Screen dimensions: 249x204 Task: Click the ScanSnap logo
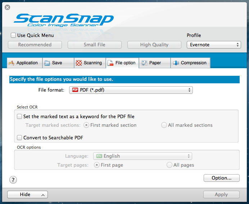(64, 20)
